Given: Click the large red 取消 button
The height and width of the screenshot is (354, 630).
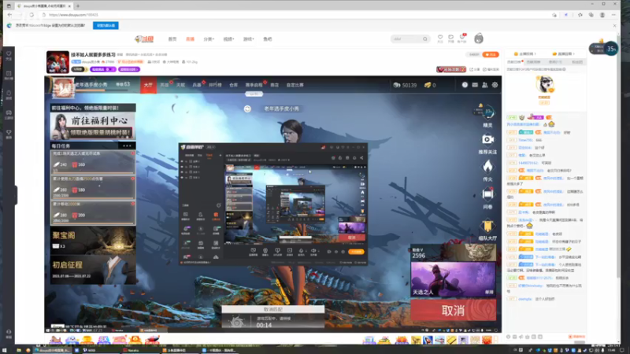Looking at the screenshot, I should 454,310.
